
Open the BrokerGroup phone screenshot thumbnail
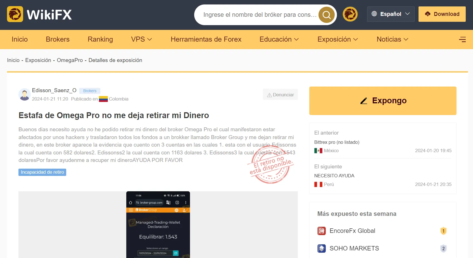tap(158, 225)
